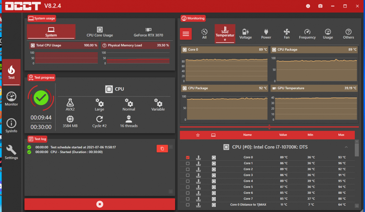This screenshot has height=212, width=365.
Task: Click the chip icon in Core 3 row
Action: click(214, 175)
